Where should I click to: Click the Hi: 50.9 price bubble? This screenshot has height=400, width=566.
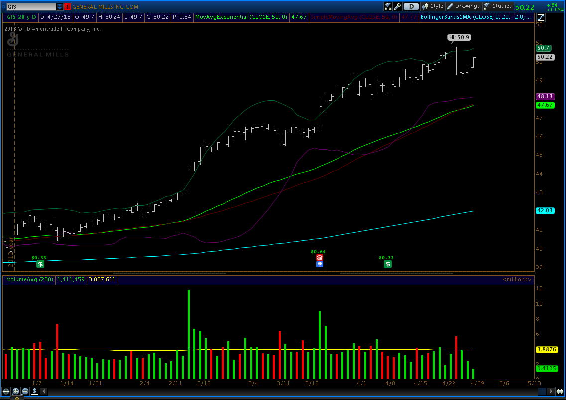point(459,37)
